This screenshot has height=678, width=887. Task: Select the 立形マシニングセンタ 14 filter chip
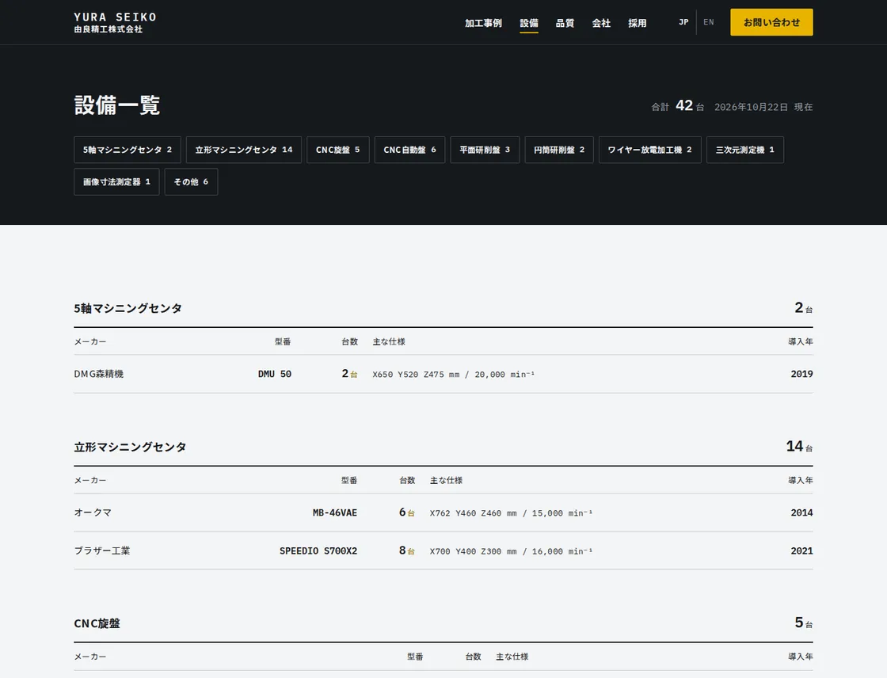coord(244,150)
